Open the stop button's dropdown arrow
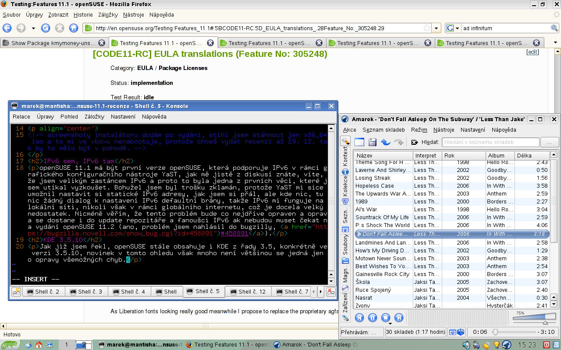Screen dimensions: 561x350 click(x=390, y=324)
